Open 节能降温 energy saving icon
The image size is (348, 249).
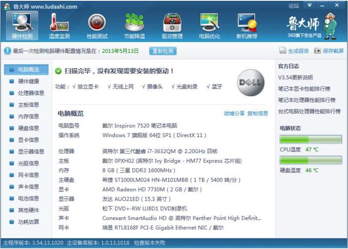[x=134, y=26]
